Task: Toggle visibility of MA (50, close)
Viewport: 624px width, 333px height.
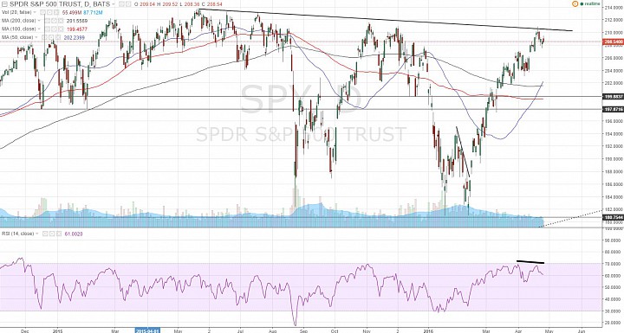Action: (44, 37)
